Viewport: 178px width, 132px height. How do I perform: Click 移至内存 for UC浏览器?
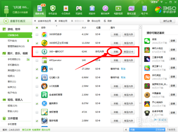point(129,86)
